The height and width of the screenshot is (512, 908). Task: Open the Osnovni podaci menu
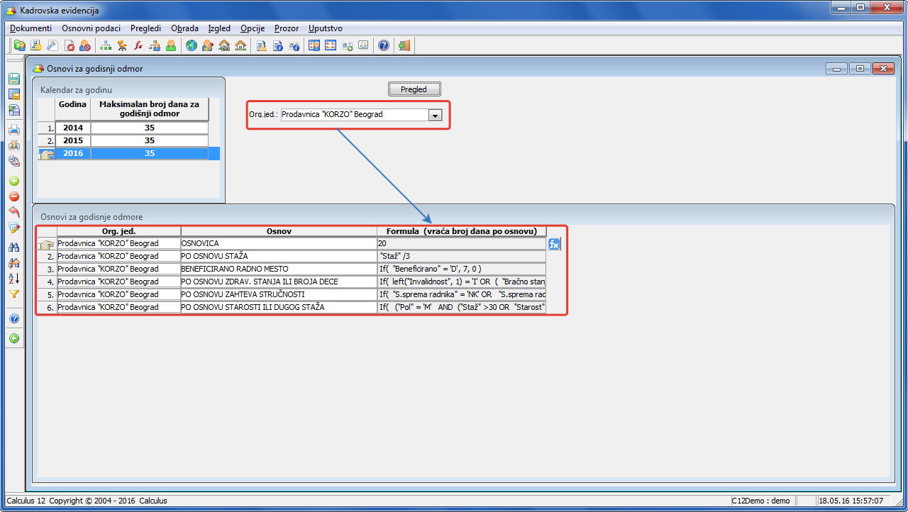point(91,28)
